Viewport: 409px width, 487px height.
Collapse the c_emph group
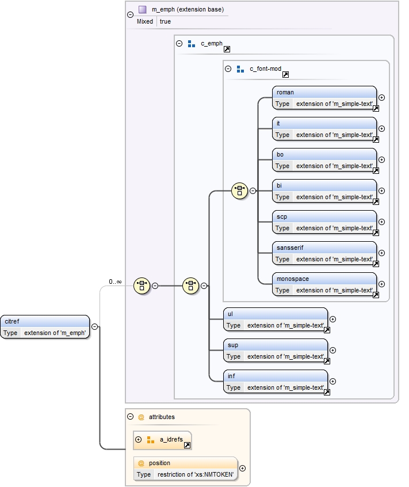tap(179, 43)
